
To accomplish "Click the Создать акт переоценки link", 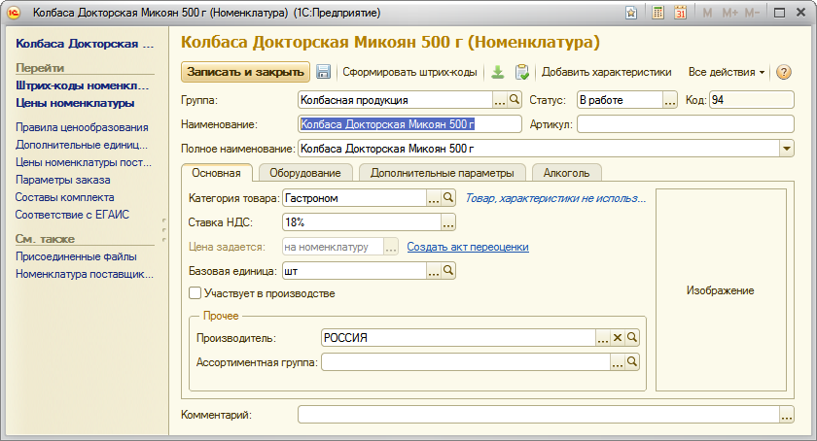I will 468,247.
